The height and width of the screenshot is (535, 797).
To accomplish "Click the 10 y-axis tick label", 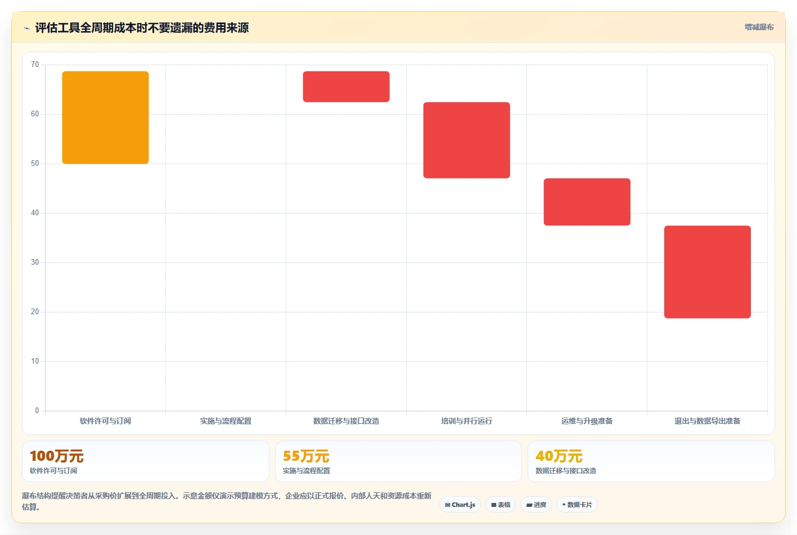I will 35,361.
